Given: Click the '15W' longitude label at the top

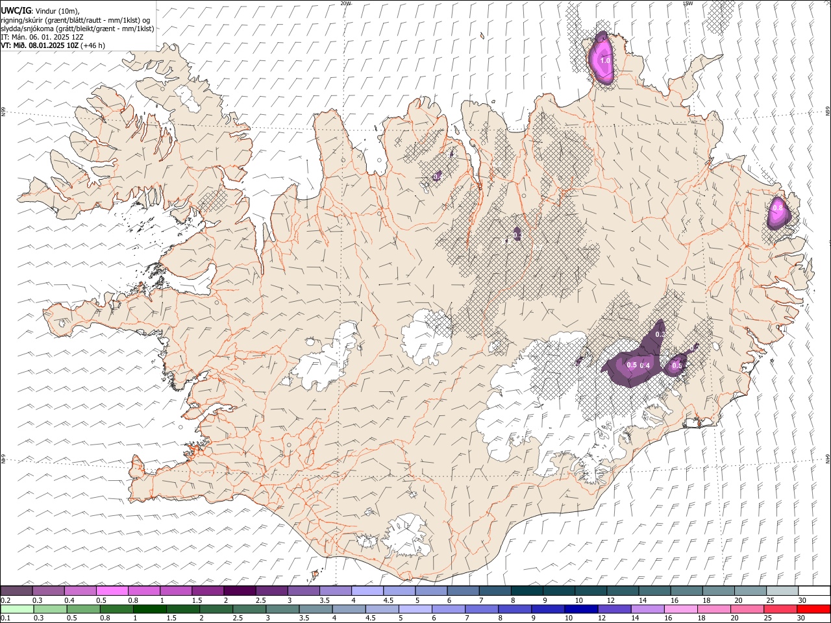Looking at the screenshot, I should tap(688, 3).
